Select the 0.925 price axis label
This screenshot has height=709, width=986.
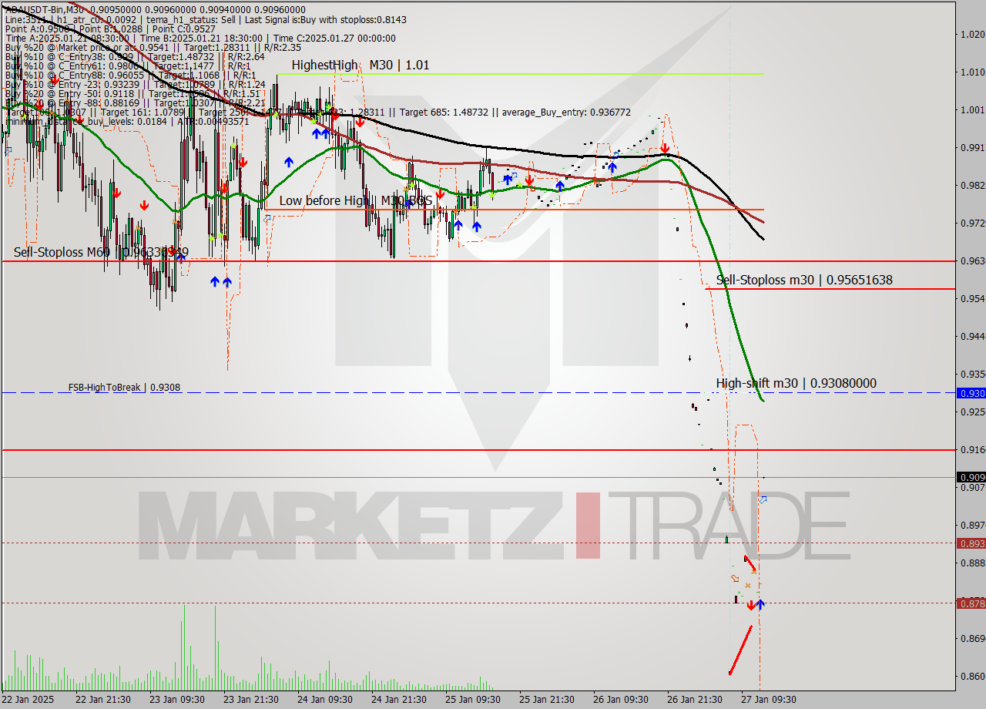973,412
